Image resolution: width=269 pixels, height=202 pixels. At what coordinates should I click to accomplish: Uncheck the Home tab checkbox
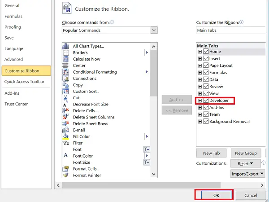206,51
